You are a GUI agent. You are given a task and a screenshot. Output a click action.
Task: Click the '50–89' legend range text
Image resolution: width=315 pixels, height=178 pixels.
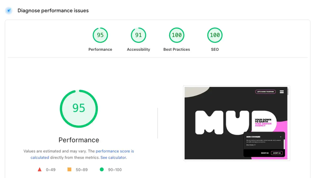pos(81,170)
